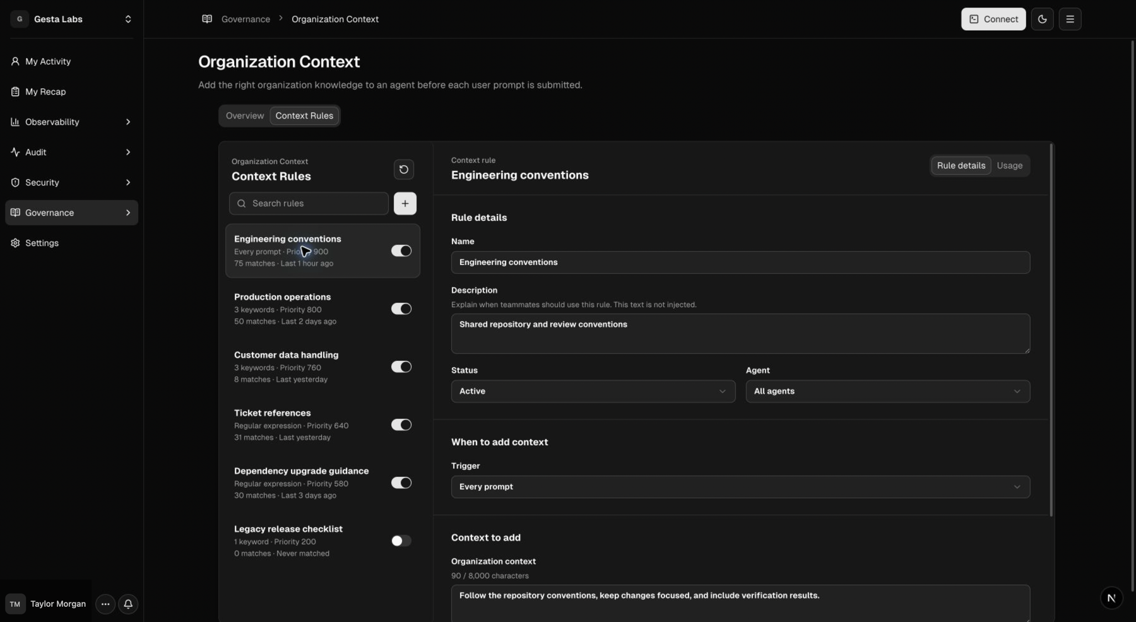Expand the Security section chevron
The width and height of the screenshot is (1136, 622).
[x=128, y=182]
